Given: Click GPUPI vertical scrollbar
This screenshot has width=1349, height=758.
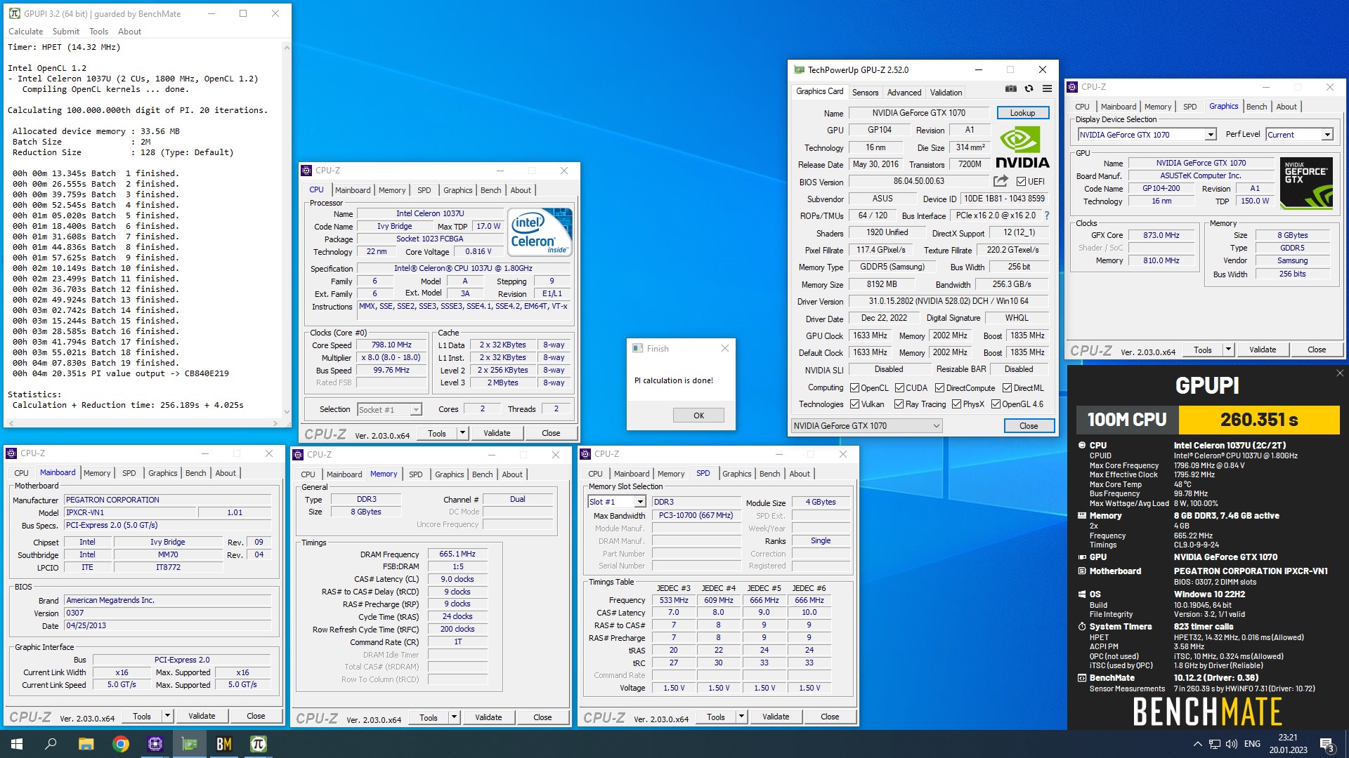Looking at the screenshot, I should (x=287, y=230).
